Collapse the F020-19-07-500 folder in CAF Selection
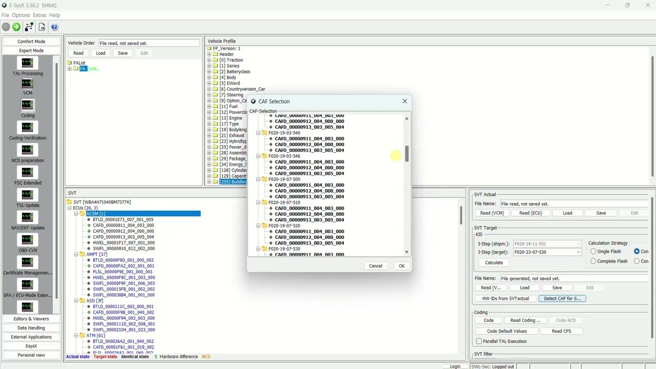The width and height of the screenshot is (656, 369). pos(259,179)
